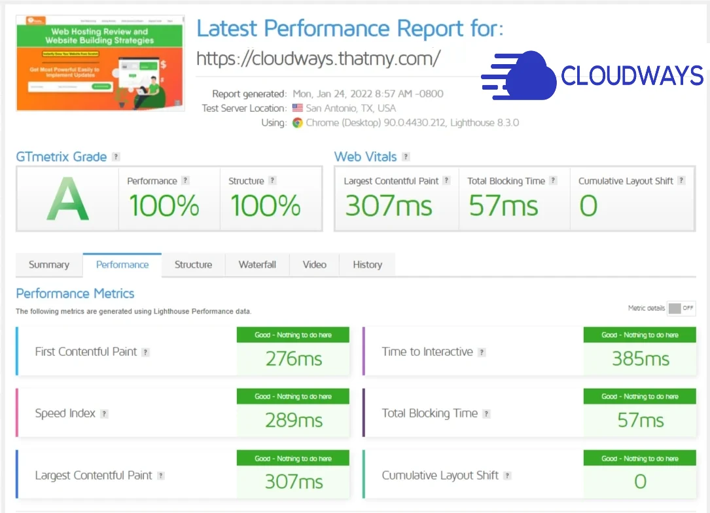The width and height of the screenshot is (710, 513).
Task: Open help for Largest Contentful Paint in Web Vitals
Action: (x=447, y=181)
